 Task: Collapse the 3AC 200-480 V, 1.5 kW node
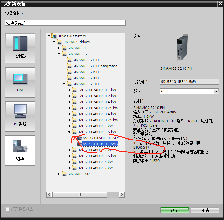tap(69, 132)
